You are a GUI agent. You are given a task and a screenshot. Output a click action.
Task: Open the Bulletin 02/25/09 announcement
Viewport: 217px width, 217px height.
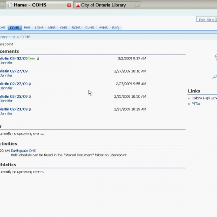click(x=14, y=96)
